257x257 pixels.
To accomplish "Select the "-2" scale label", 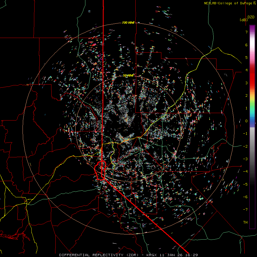I will 245,146.
